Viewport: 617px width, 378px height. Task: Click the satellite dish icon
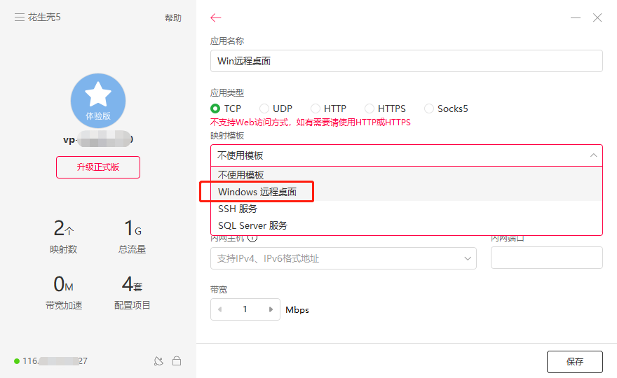click(159, 361)
